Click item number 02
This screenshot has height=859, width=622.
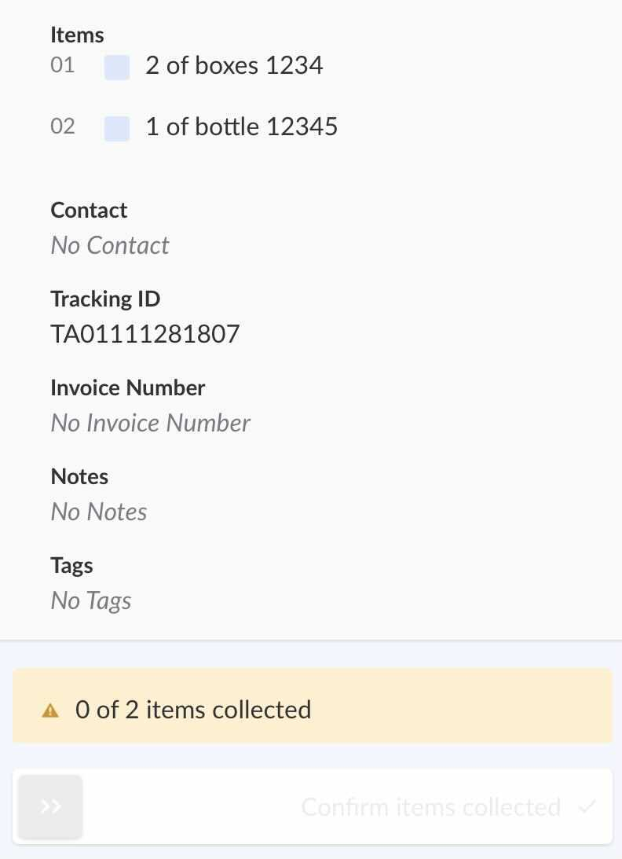click(63, 127)
